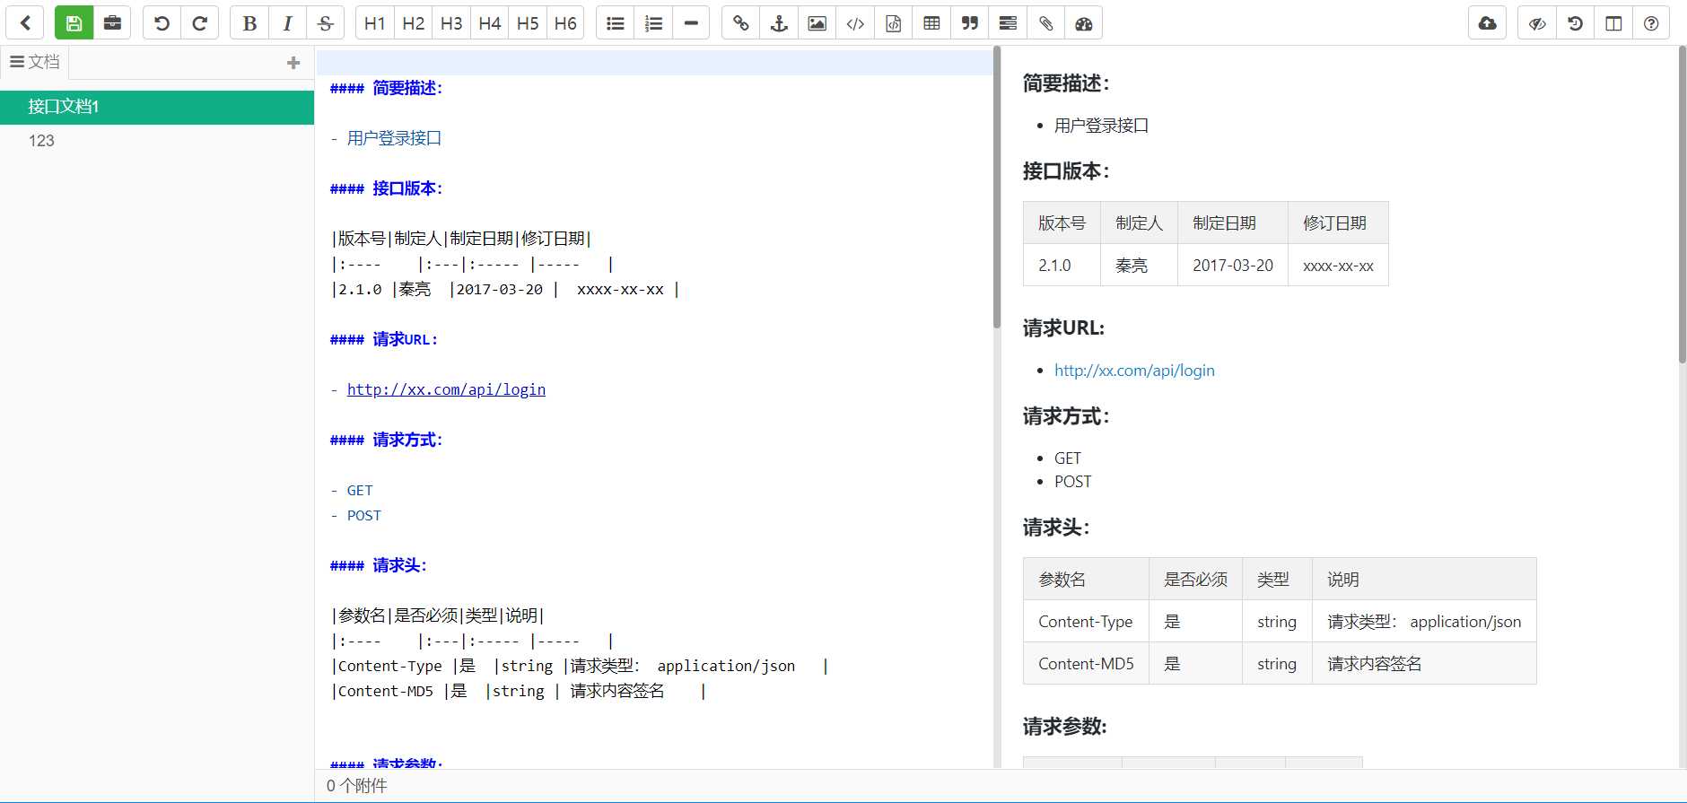The image size is (1687, 803).
Task: Click the 2017-03-20 cell in preview table
Action: [x=1232, y=266]
